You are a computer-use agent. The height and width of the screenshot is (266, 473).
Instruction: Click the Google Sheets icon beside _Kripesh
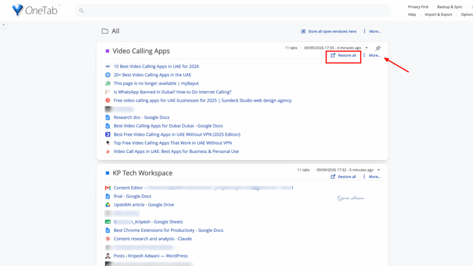[x=108, y=222]
